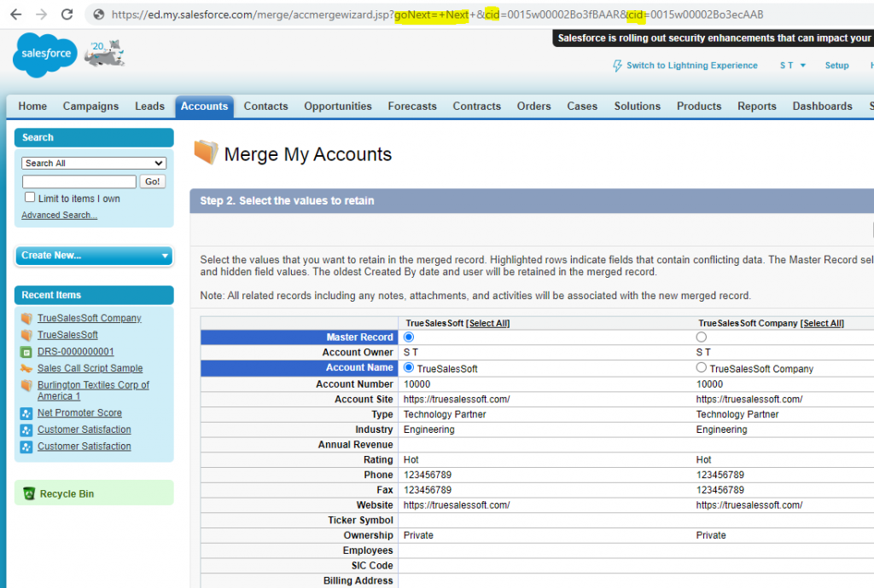Click the Salesforce security enhancements banner
Screen dimensions: 874x588
714,37
